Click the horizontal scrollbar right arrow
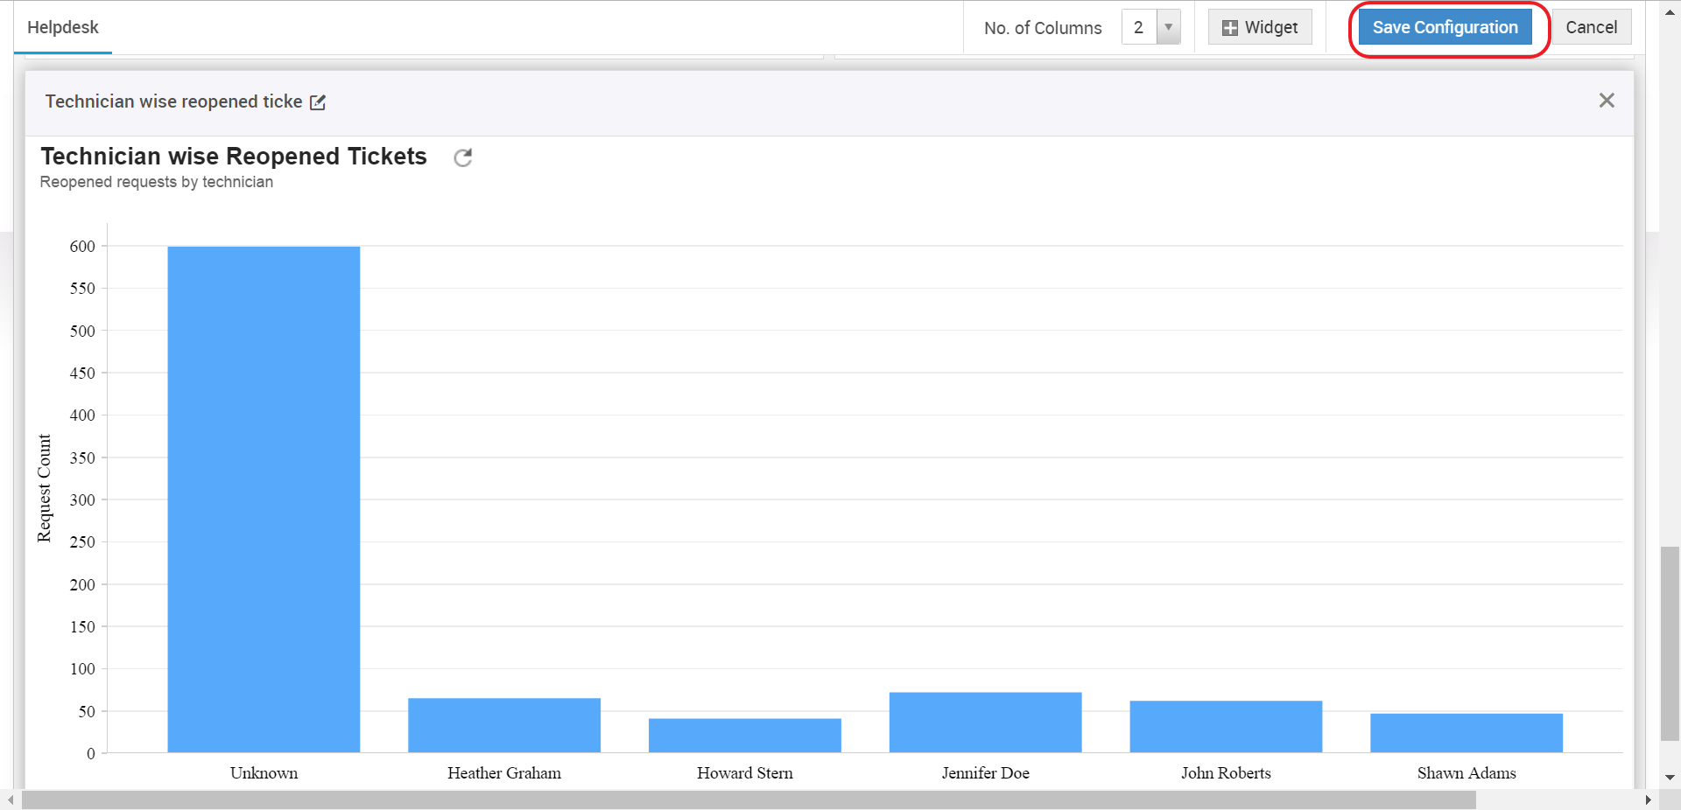 pyautogui.click(x=1648, y=800)
